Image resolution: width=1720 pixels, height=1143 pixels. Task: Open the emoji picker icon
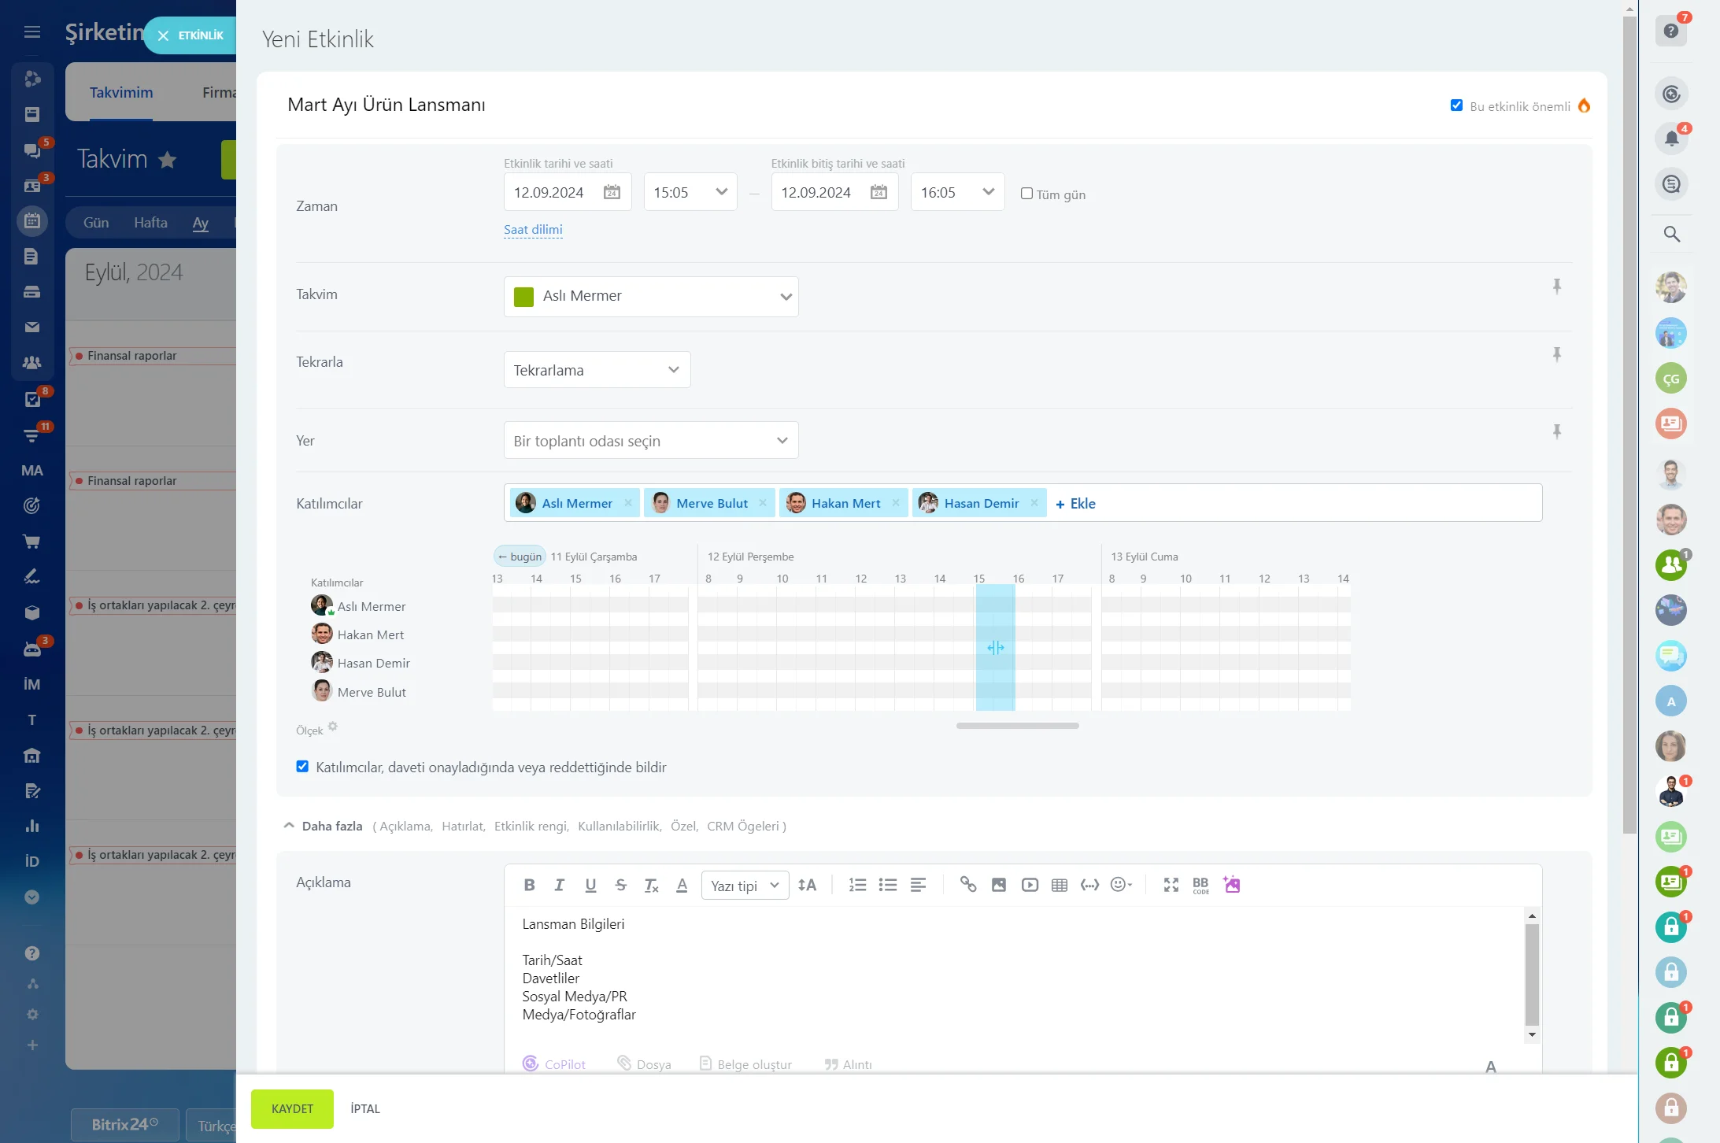[1120, 885]
